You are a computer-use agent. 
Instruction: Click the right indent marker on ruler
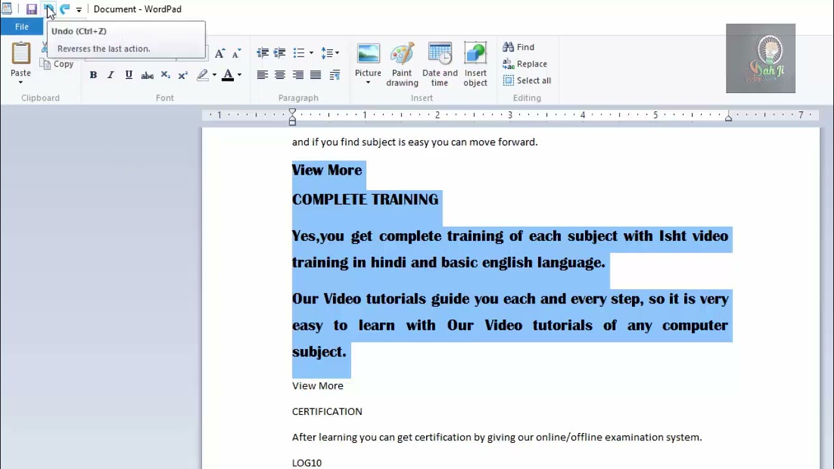(x=728, y=117)
